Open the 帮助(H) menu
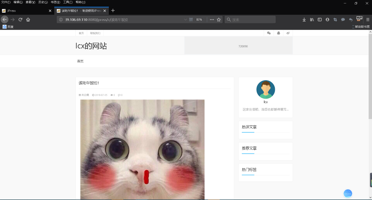Image resolution: width=372 pixels, height=200 pixels. tap(80, 2)
